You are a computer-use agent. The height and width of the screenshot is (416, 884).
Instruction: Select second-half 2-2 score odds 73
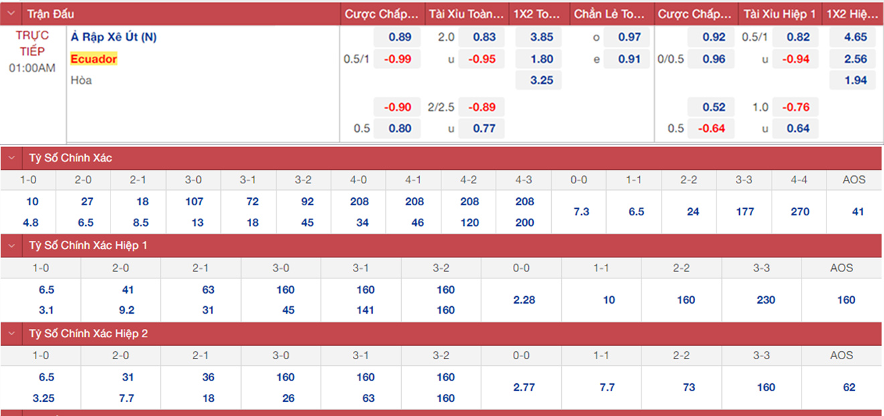point(688,387)
